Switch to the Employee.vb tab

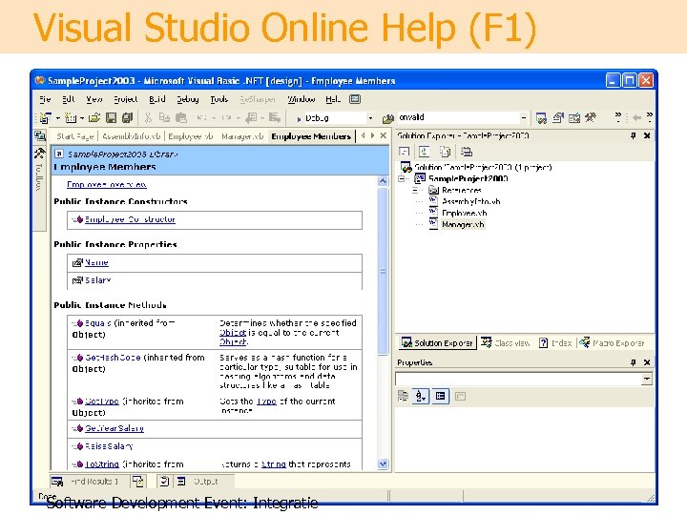[191, 136]
